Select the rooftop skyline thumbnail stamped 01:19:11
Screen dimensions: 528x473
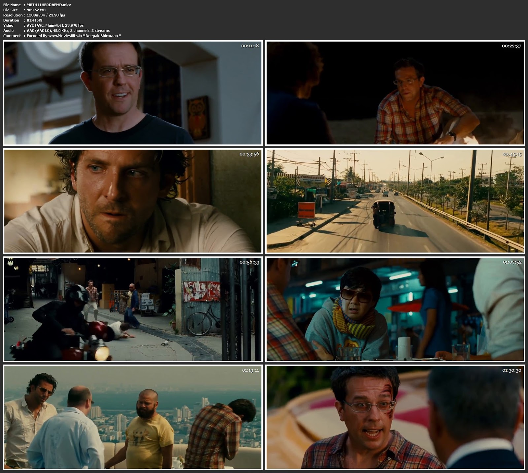click(133, 417)
